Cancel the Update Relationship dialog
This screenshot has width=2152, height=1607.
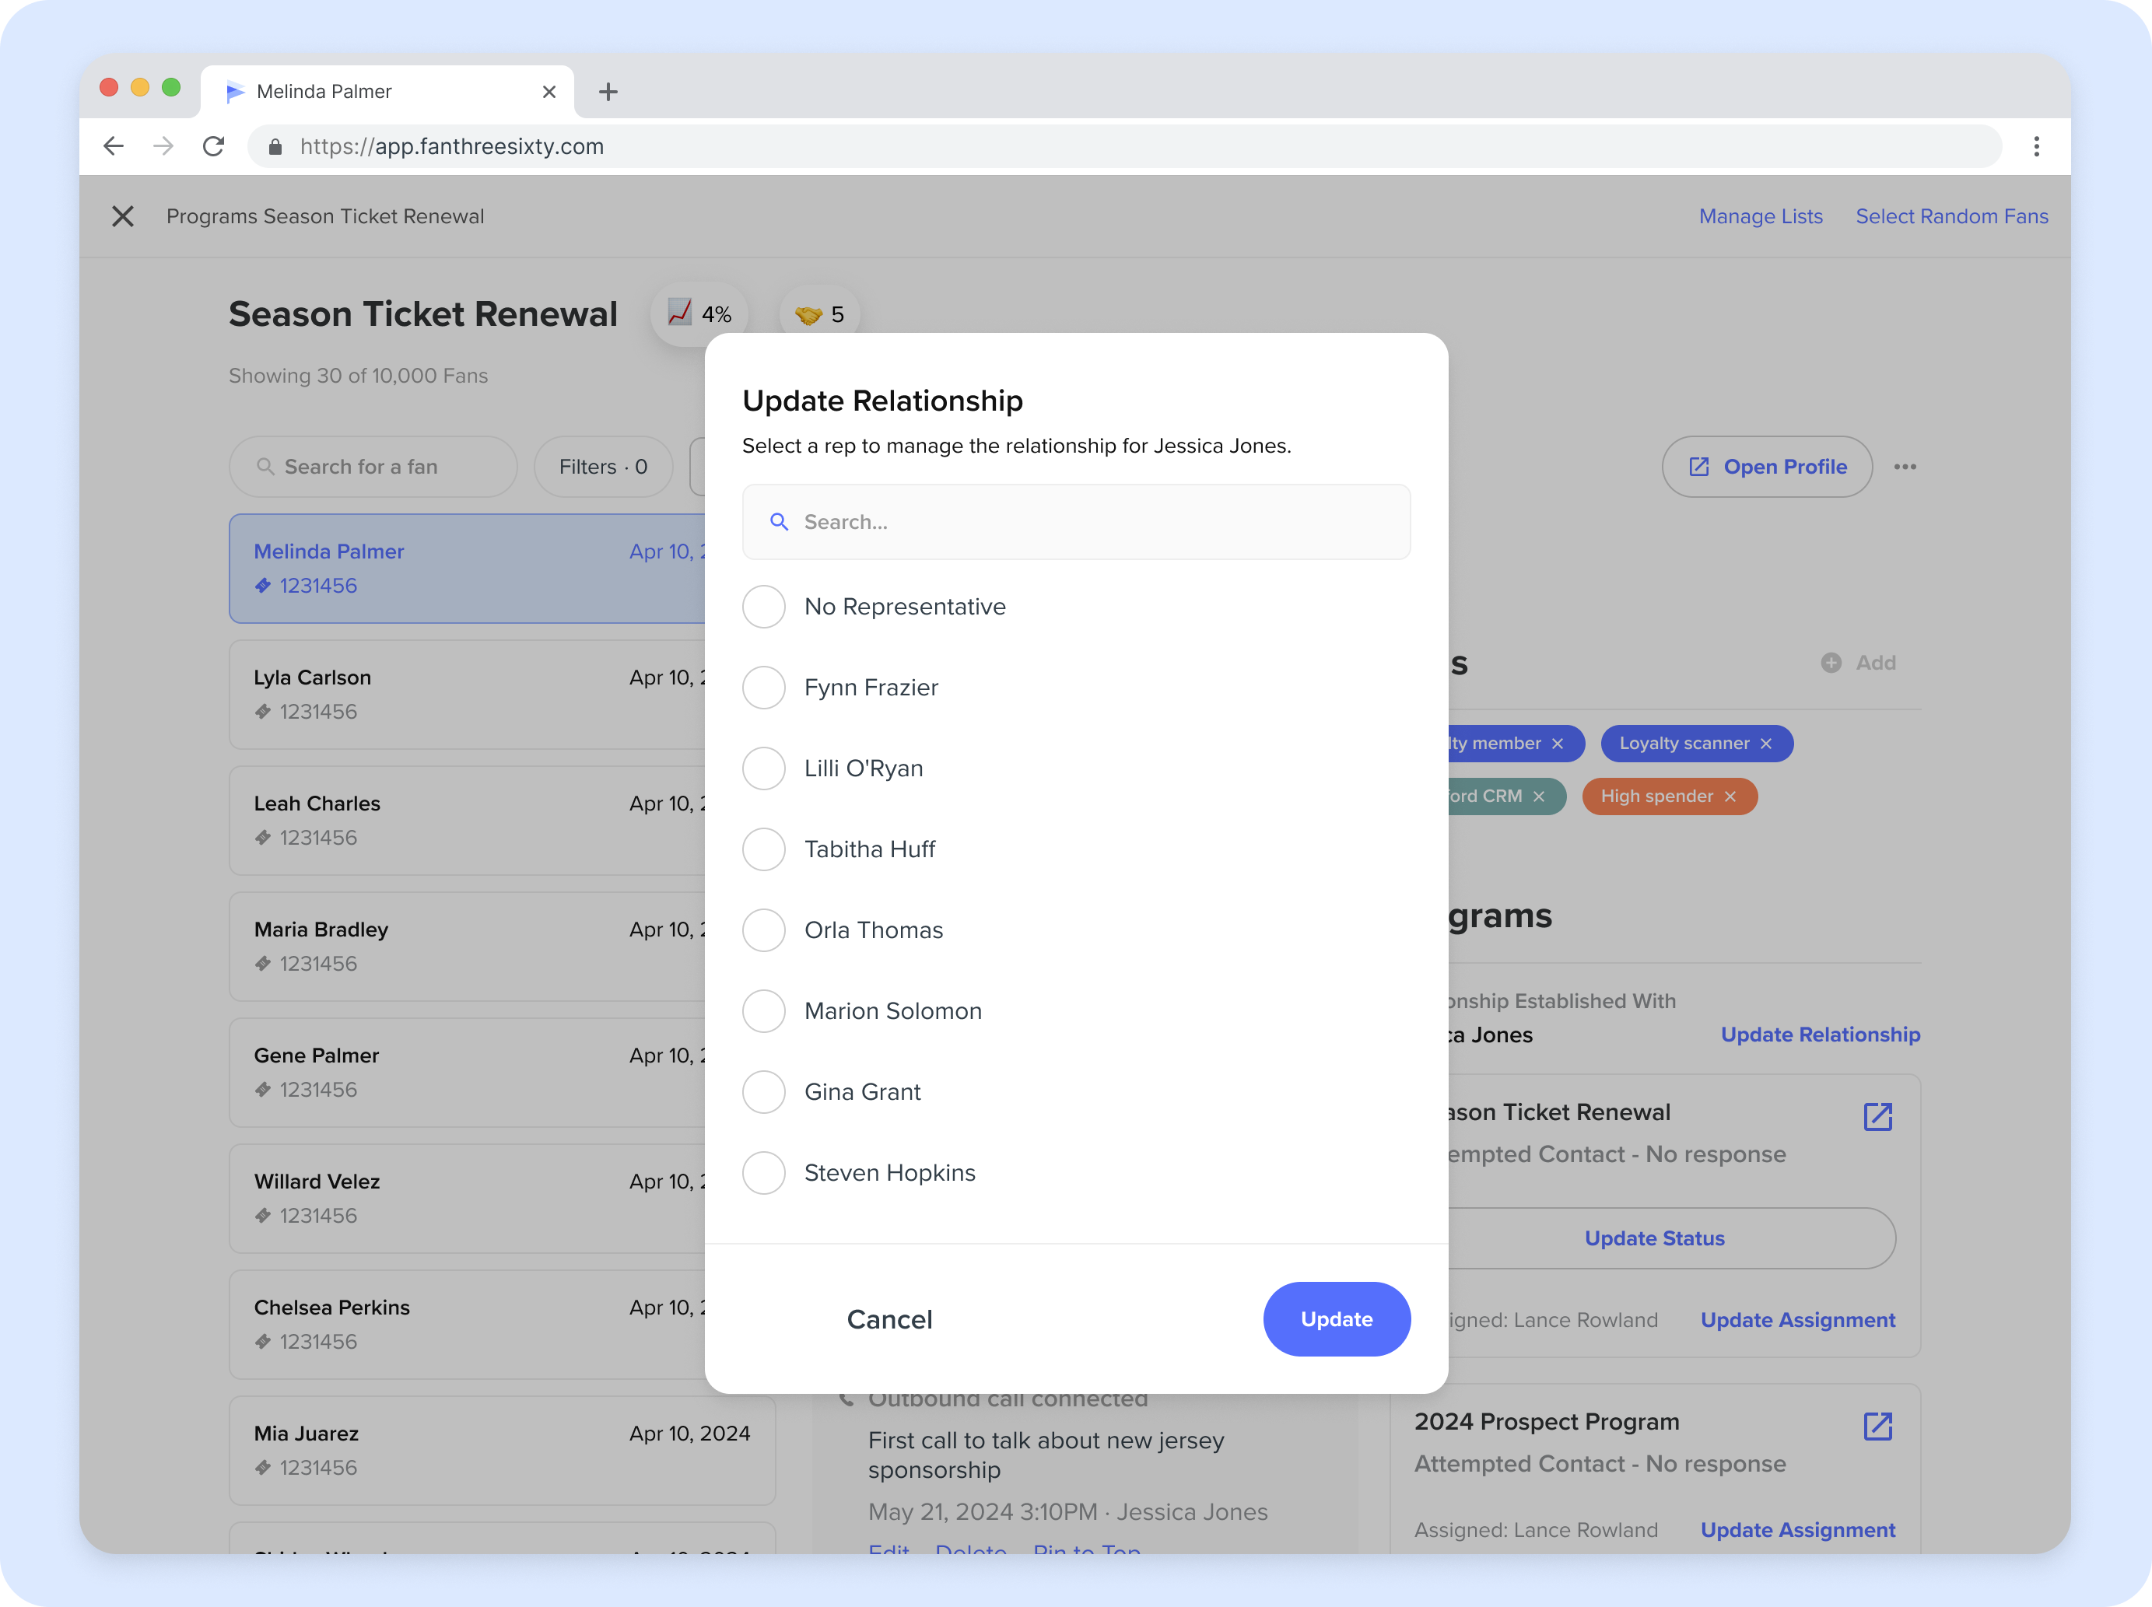[x=889, y=1319]
